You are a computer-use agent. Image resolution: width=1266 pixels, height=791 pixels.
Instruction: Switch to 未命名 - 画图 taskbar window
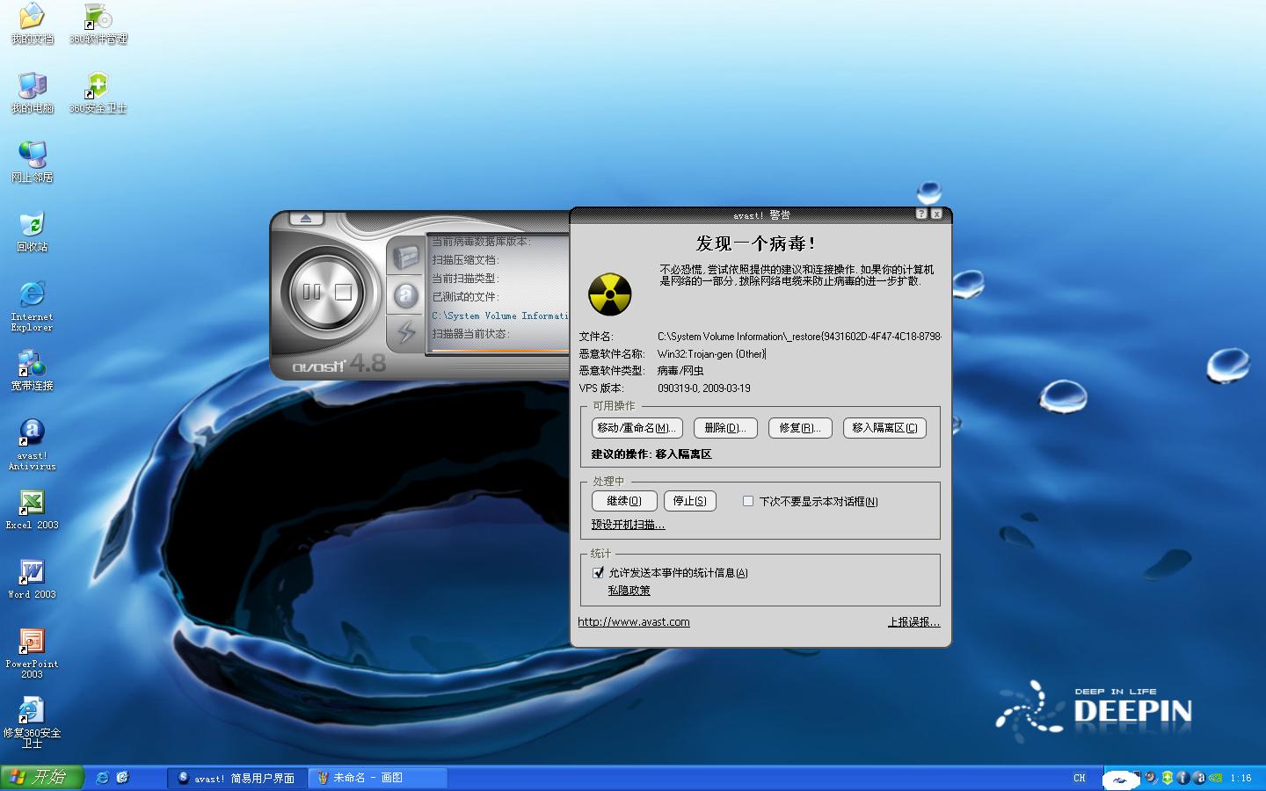[x=378, y=778]
